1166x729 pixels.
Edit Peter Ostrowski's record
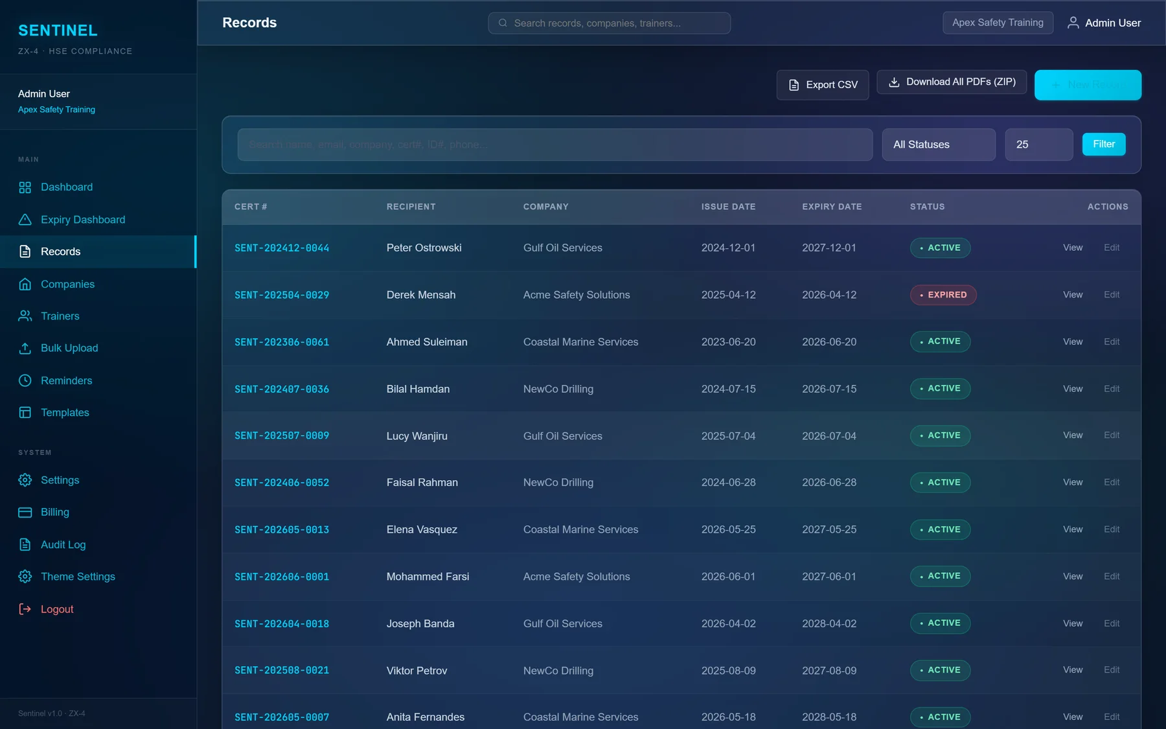click(x=1112, y=248)
